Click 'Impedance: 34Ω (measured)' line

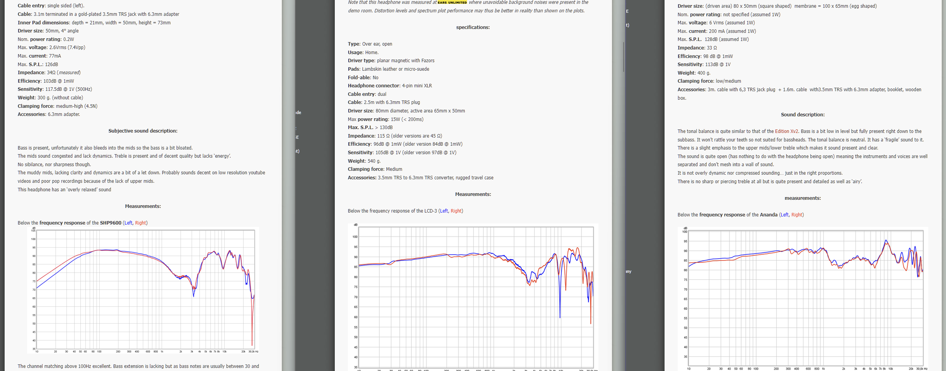pos(49,73)
